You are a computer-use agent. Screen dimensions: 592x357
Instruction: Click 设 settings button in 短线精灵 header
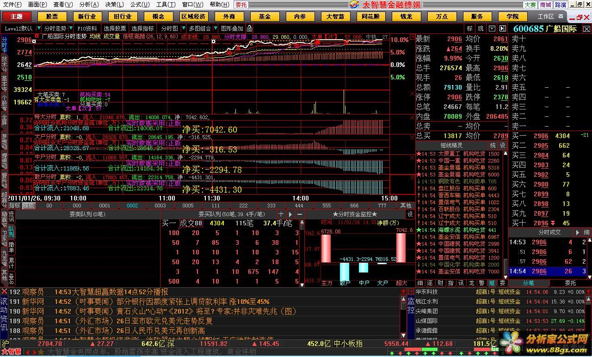tap(502, 145)
